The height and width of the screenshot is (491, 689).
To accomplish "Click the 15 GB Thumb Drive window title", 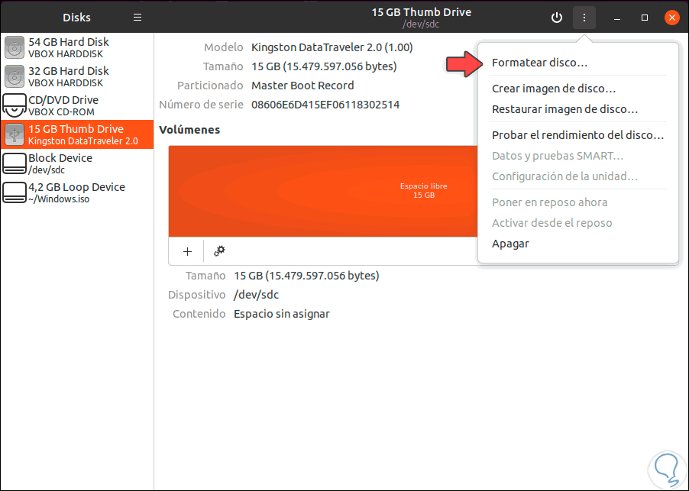I will point(422,12).
